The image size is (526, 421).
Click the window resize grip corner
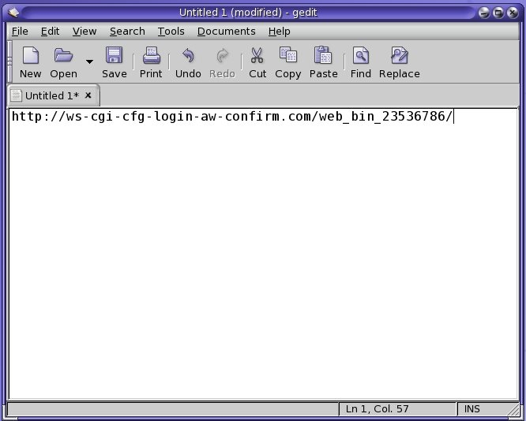[513, 410]
